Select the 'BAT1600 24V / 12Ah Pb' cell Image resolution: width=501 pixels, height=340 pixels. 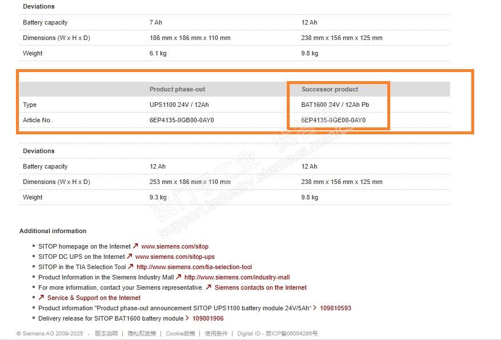[x=335, y=105]
